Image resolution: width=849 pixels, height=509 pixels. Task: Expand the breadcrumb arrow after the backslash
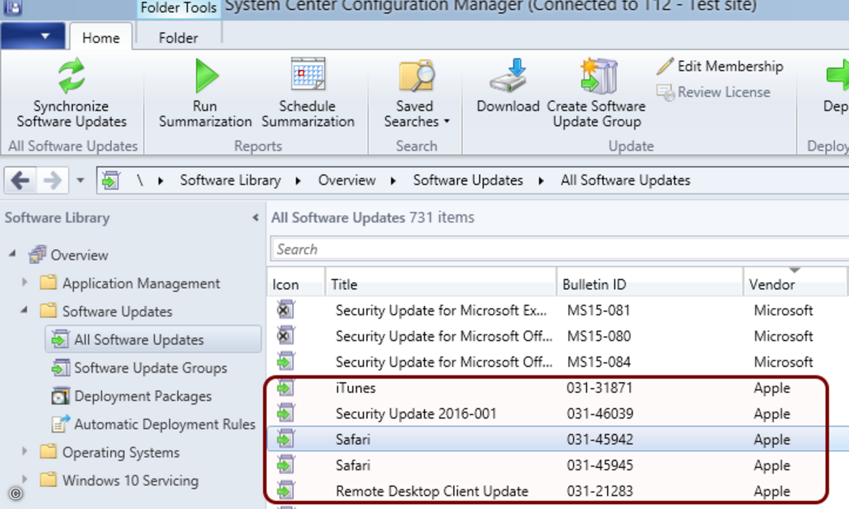[x=161, y=180]
